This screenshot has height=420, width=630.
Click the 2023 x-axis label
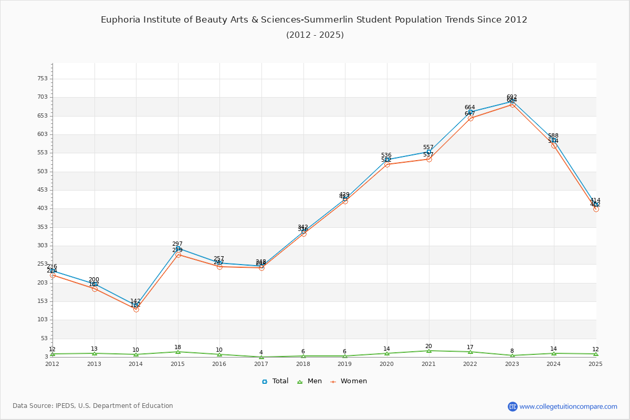click(512, 364)
